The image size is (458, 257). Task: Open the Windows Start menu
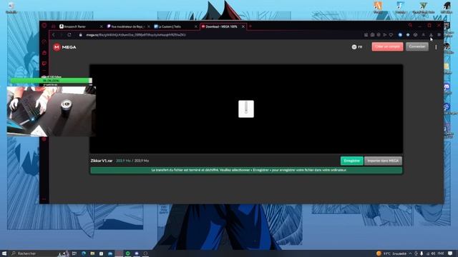pyautogui.click(x=4, y=253)
